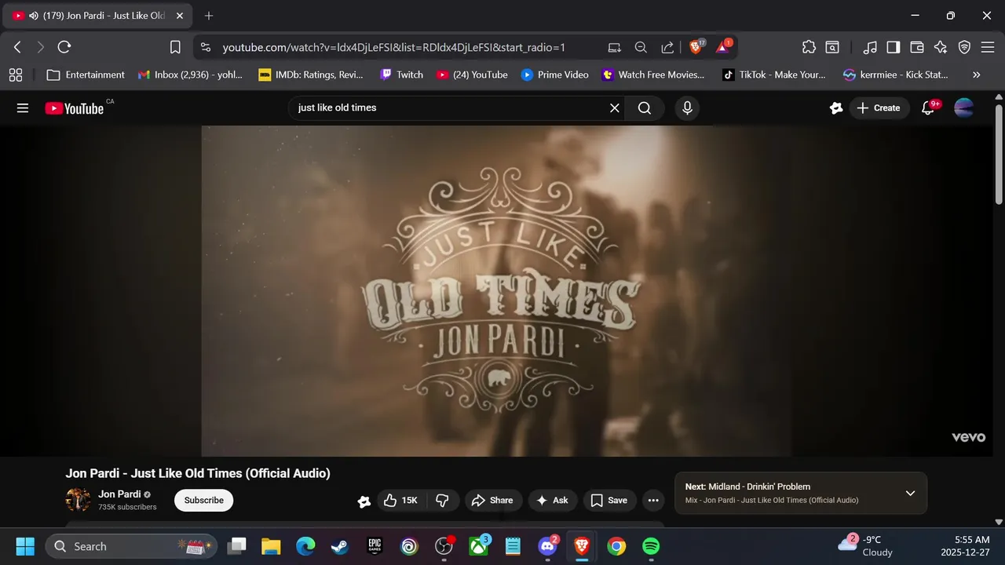Mute the tab via speaker icon
The image size is (1005, 565).
click(34, 16)
